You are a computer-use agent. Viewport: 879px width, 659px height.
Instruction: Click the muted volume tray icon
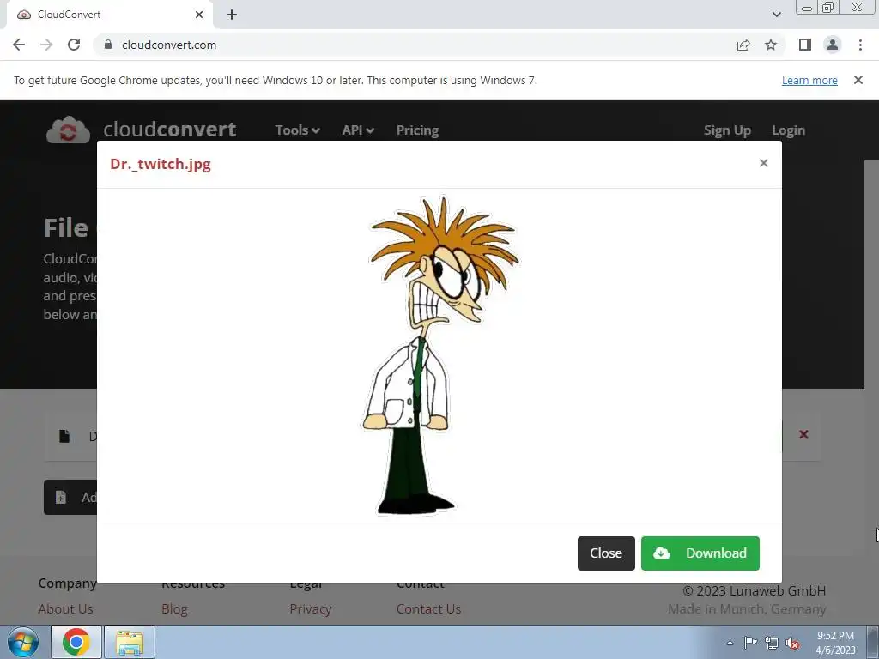[792, 643]
